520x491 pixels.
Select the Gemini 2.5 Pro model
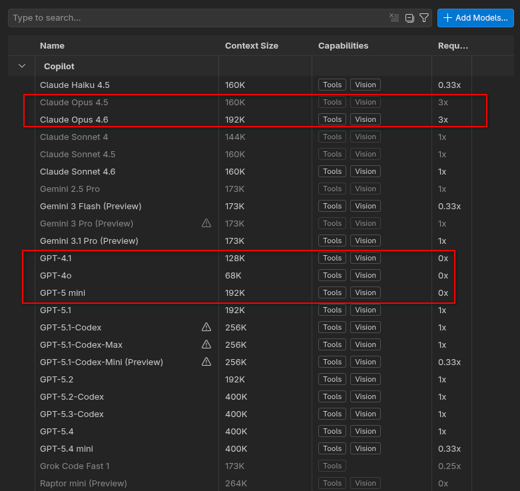[70, 189]
